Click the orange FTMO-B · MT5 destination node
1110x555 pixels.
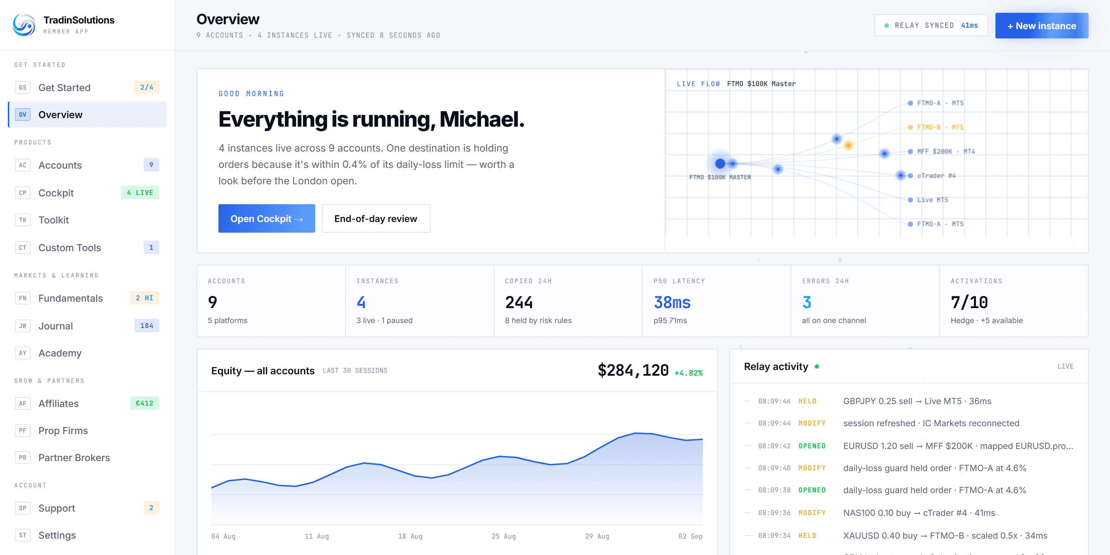point(910,127)
